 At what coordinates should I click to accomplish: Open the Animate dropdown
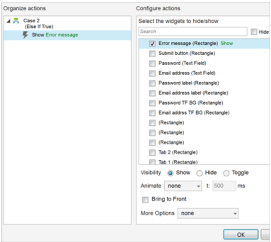pos(183,186)
